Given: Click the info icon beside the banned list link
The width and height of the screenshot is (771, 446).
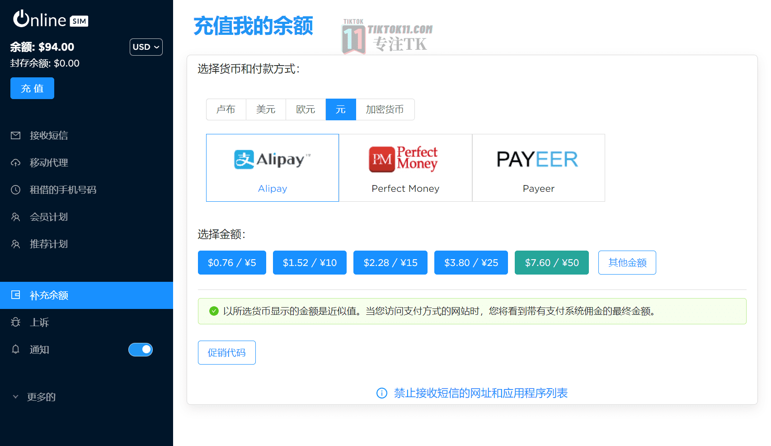Looking at the screenshot, I should [x=382, y=393].
